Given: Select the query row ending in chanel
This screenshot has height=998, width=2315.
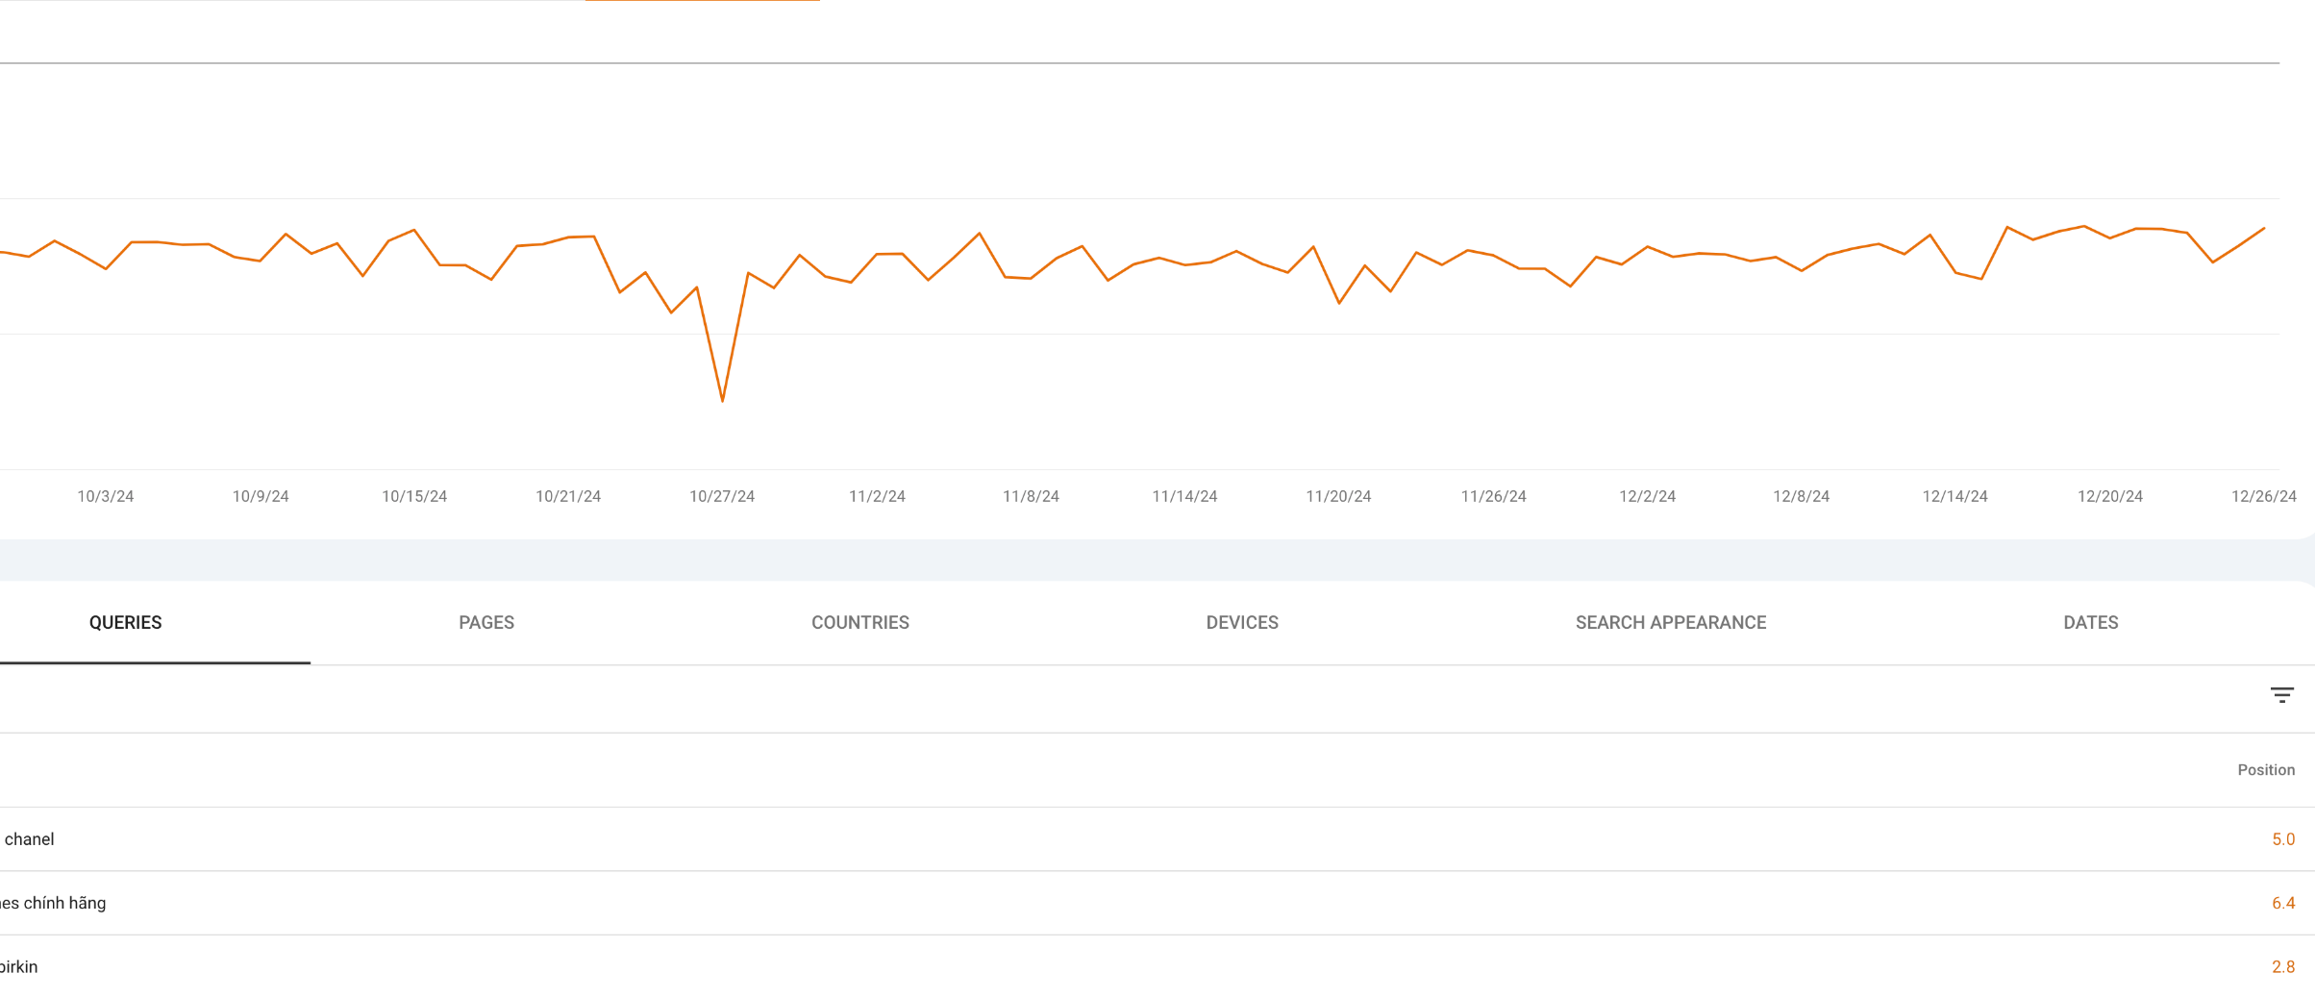Looking at the screenshot, I should [1157, 839].
